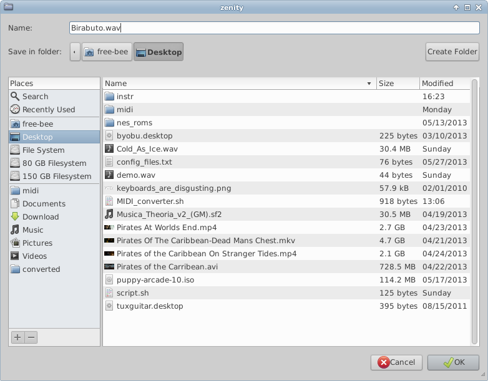Click the 57.9 kB size cell

tap(394, 188)
